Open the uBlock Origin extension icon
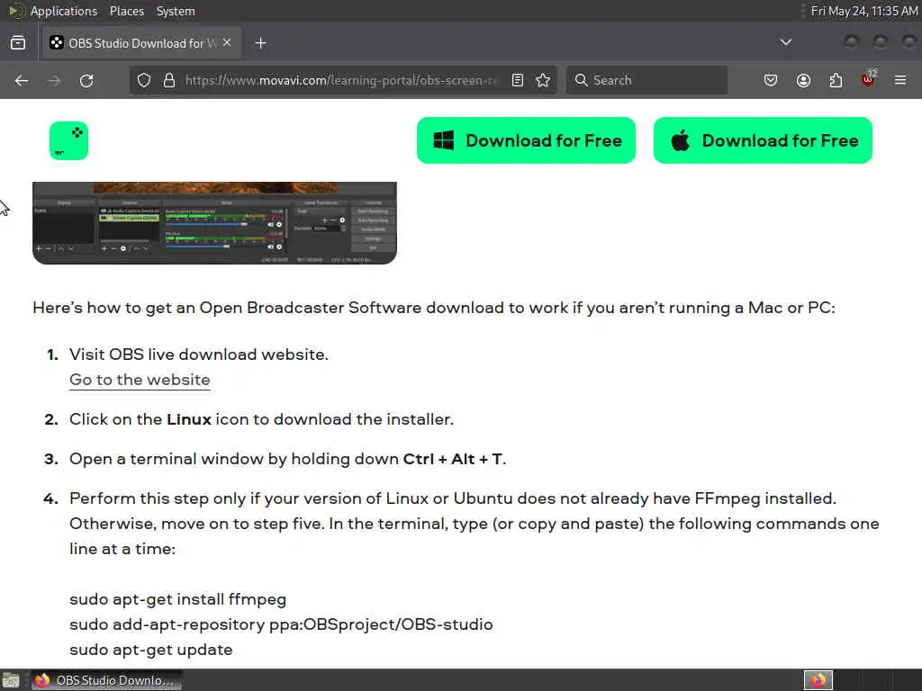The height and width of the screenshot is (691, 922). tap(869, 79)
